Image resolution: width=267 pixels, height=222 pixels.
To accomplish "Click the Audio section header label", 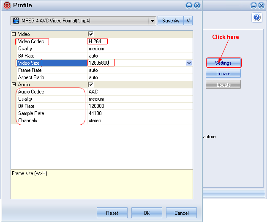I will tap(24, 85).
